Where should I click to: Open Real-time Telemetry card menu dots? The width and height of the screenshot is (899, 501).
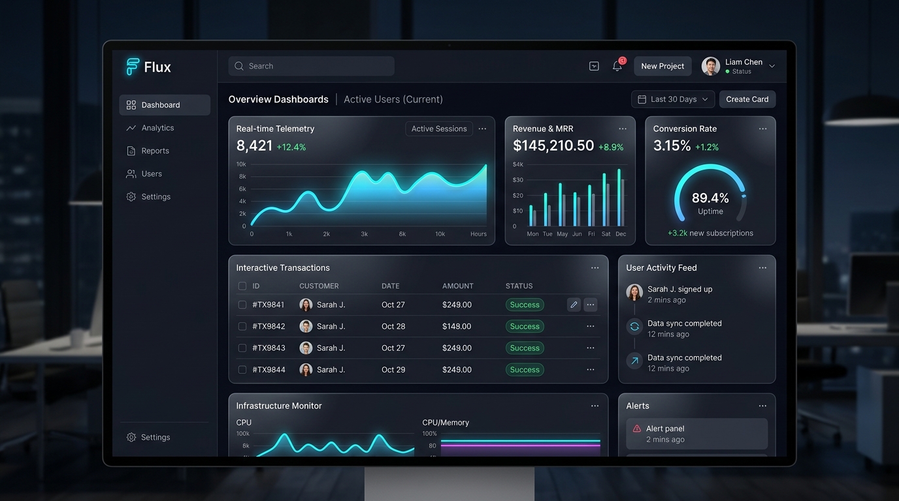(482, 129)
